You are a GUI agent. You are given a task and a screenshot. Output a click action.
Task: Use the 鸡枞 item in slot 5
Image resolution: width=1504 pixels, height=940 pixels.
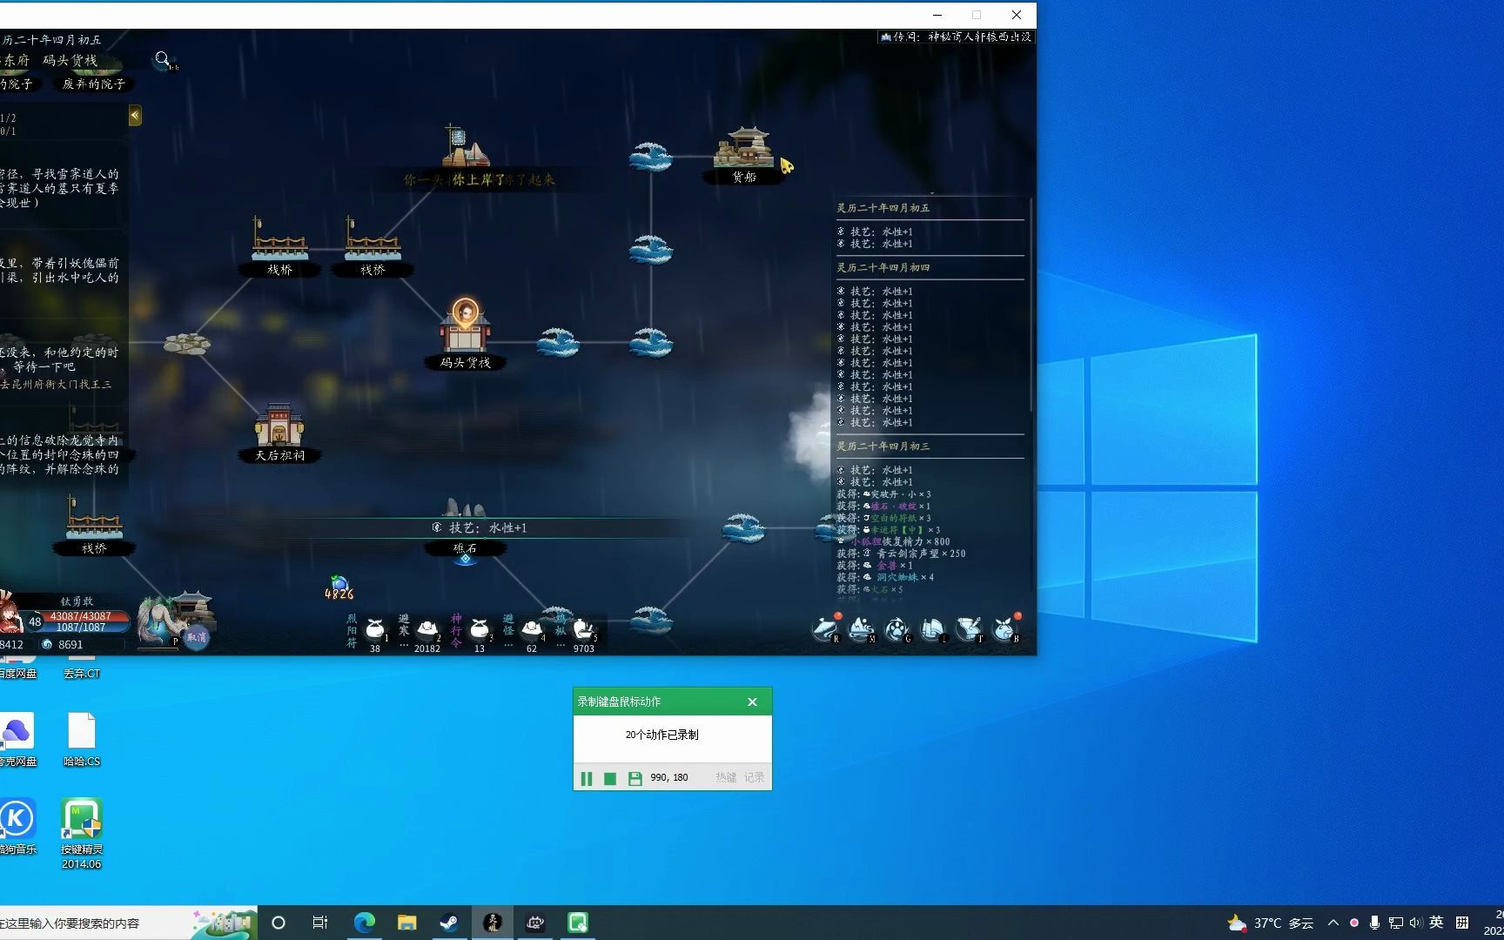[x=584, y=629]
